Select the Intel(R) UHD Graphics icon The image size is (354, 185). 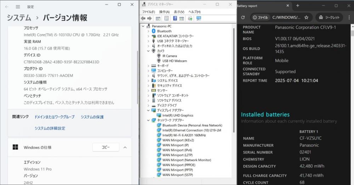pos(159,115)
